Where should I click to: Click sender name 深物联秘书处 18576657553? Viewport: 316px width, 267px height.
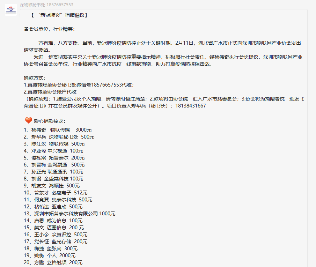(x=46, y=5)
